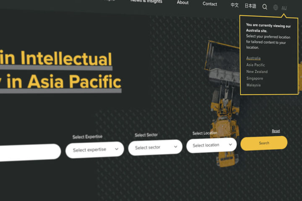Open News & Insights menu

pos(146,1)
